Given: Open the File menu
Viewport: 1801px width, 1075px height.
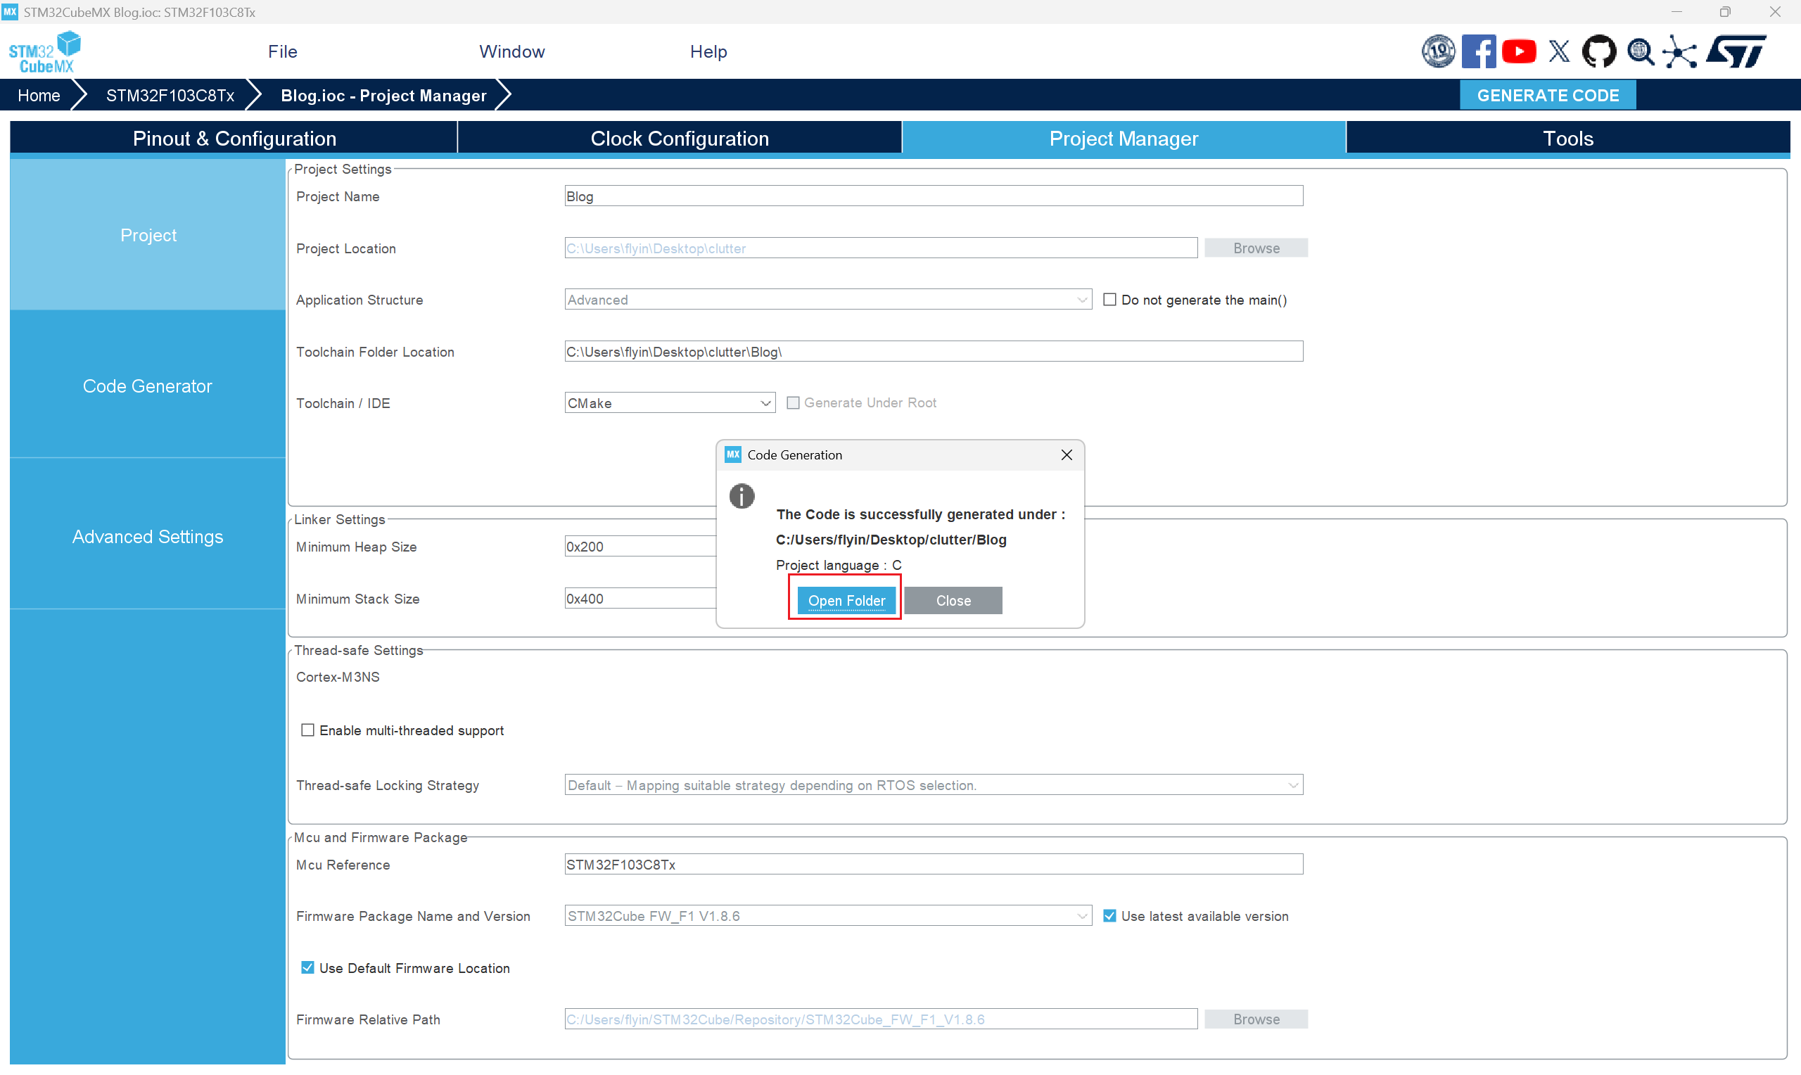Looking at the screenshot, I should tap(282, 51).
